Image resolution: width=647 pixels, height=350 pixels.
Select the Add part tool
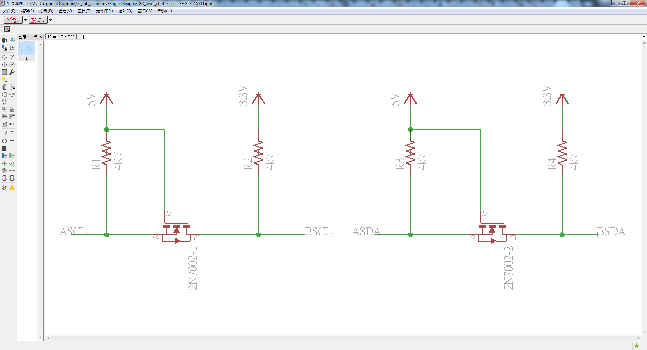click(12, 87)
